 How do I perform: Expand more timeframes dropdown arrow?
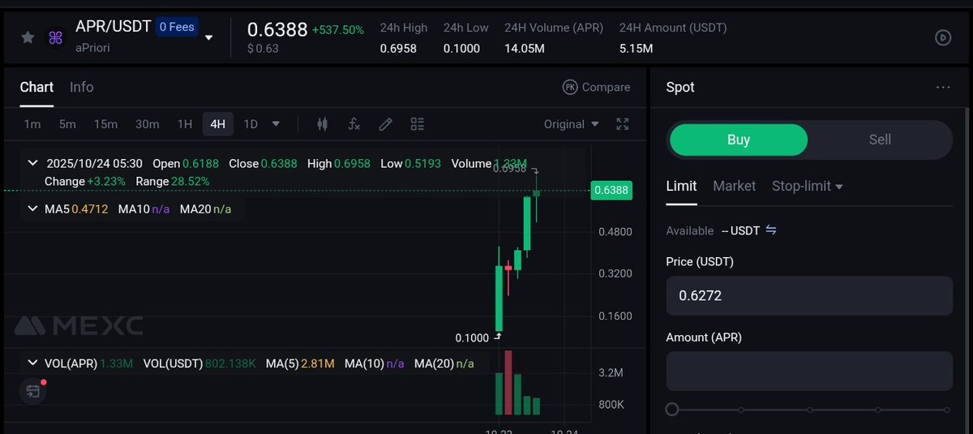point(276,124)
